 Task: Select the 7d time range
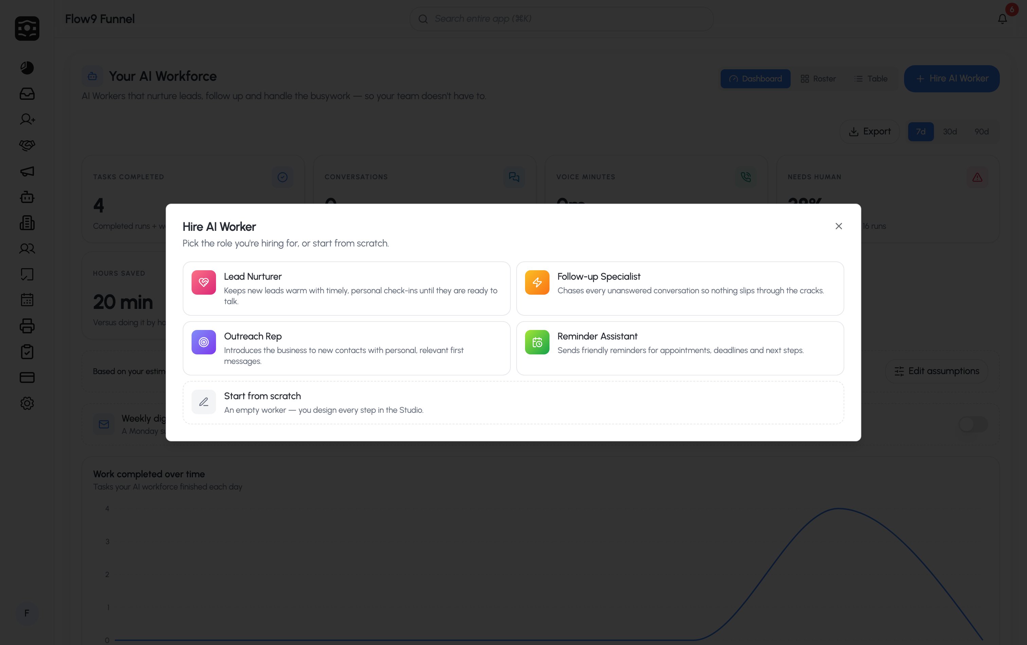[x=920, y=132]
